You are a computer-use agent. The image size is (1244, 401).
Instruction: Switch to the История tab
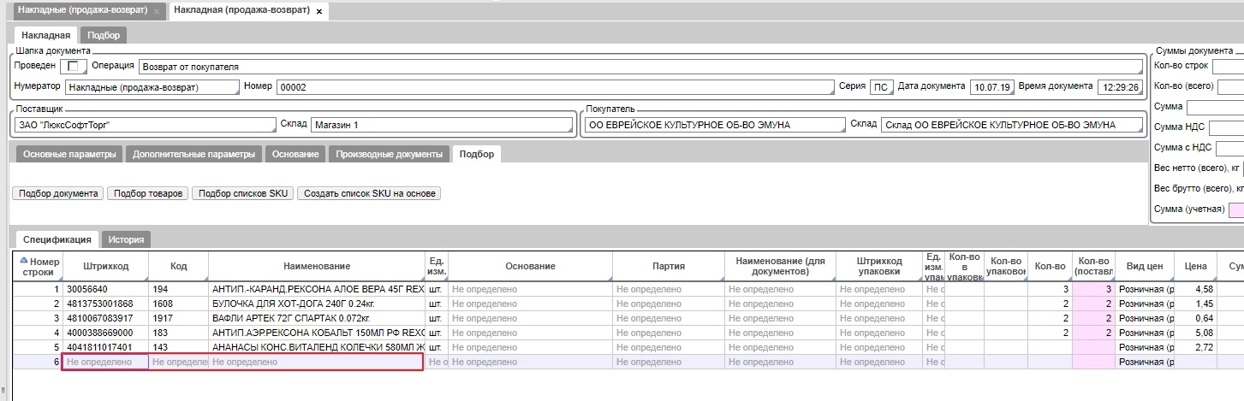pos(126,240)
